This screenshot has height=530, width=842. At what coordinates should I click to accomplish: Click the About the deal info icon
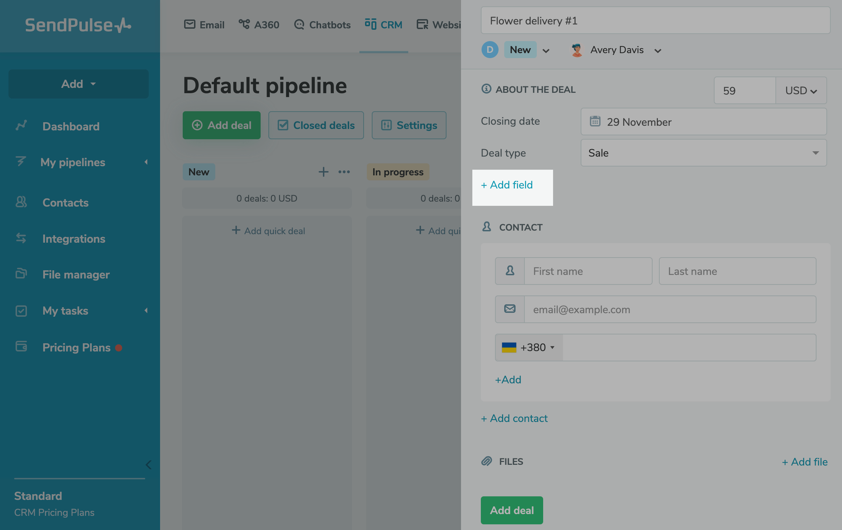point(487,89)
